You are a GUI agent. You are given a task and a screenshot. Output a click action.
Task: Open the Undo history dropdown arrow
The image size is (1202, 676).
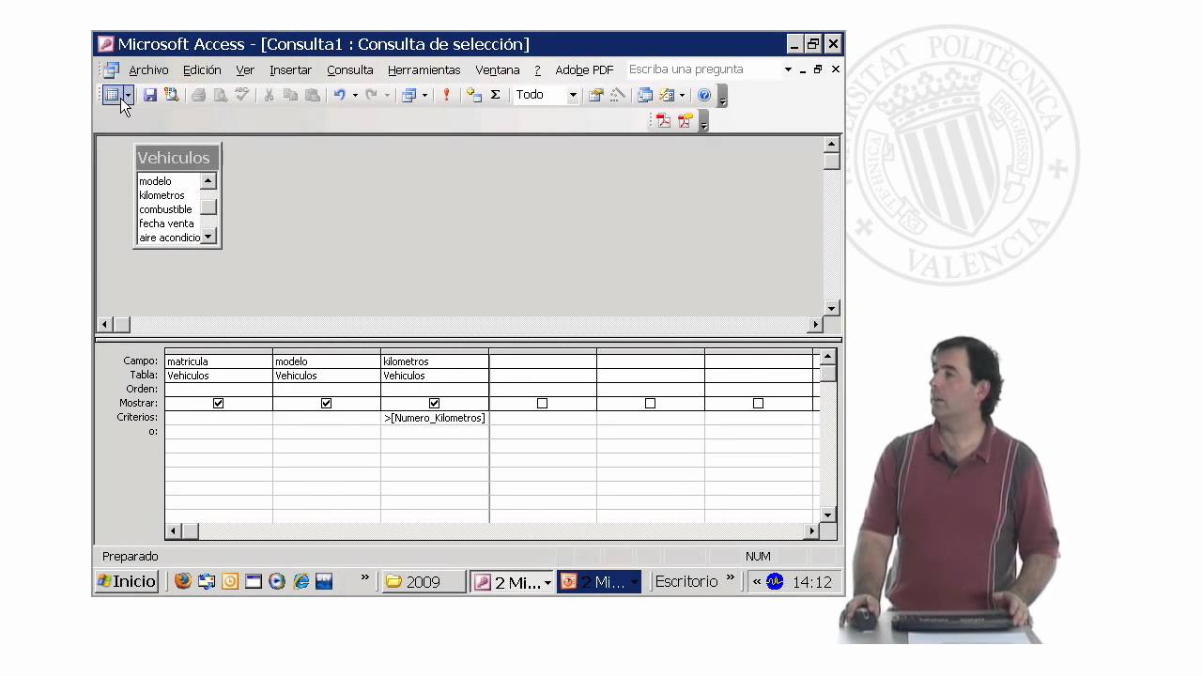[355, 95]
